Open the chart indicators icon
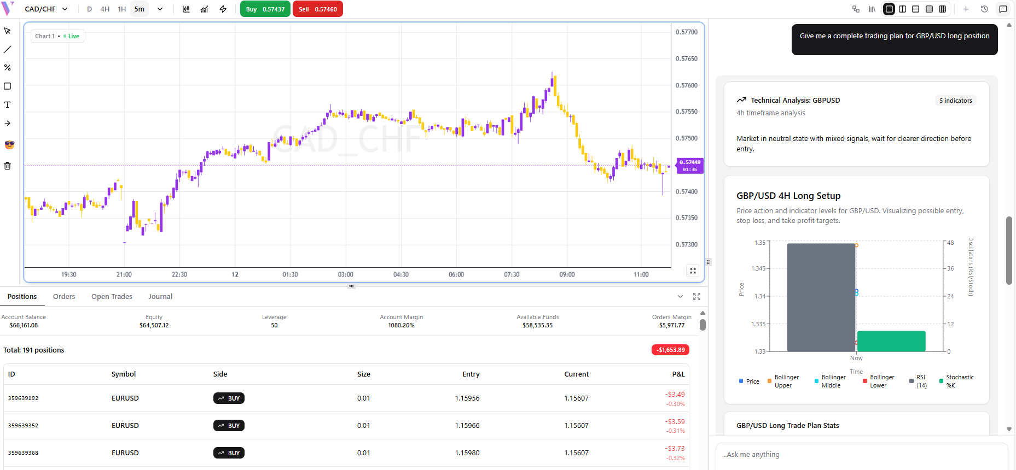 pyautogui.click(x=205, y=9)
